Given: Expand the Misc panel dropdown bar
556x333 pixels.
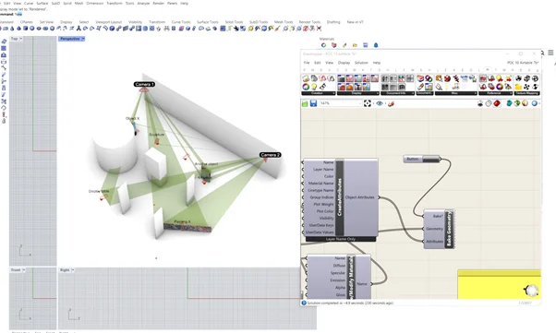Looking at the screenshot, I should coord(455,93).
